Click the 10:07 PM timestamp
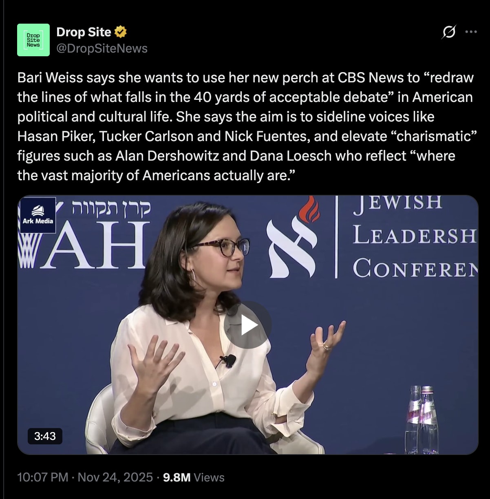 [x=43, y=477]
